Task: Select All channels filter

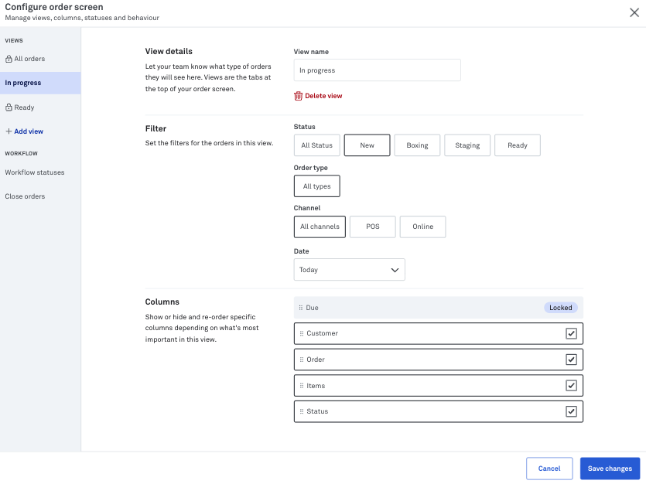Action: 320,227
